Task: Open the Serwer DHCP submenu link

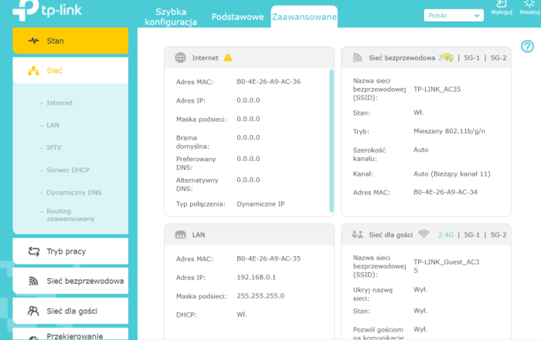Action: (x=68, y=169)
